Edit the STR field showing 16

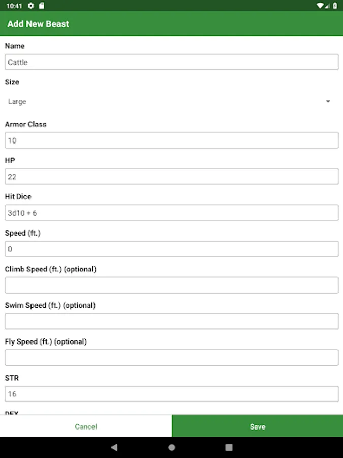point(172,393)
